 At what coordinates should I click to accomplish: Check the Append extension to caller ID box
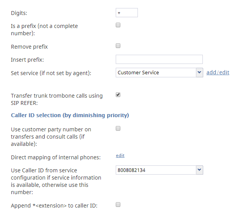(x=118, y=204)
